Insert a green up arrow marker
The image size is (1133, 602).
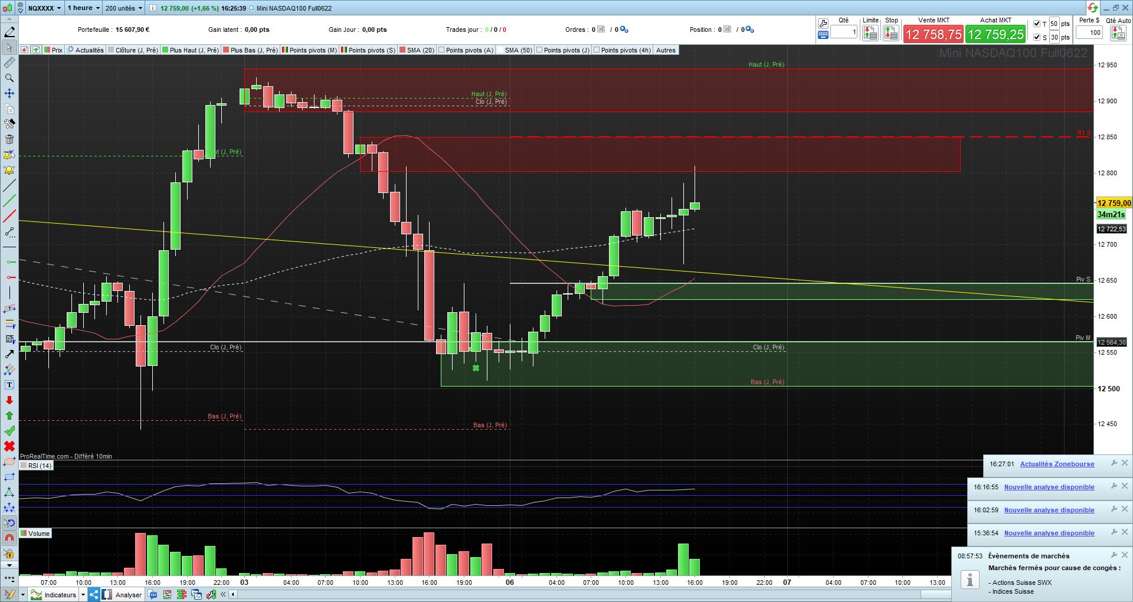(x=9, y=415)
